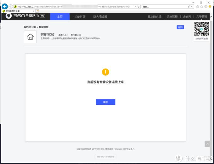Click the 360 OS For Home badge
Image resolution: width=214 pixels, height=164 pixels.
105,156
